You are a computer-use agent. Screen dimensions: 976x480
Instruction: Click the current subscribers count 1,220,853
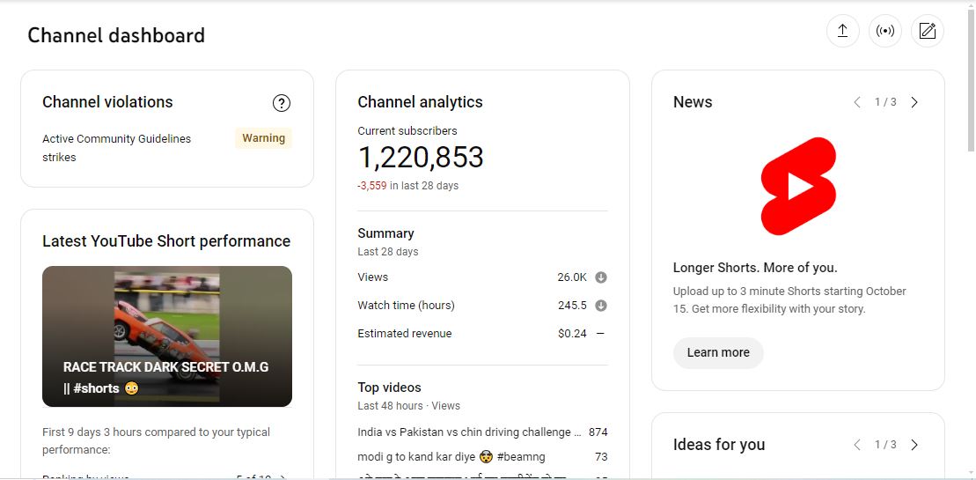click(x=421, y=158)
